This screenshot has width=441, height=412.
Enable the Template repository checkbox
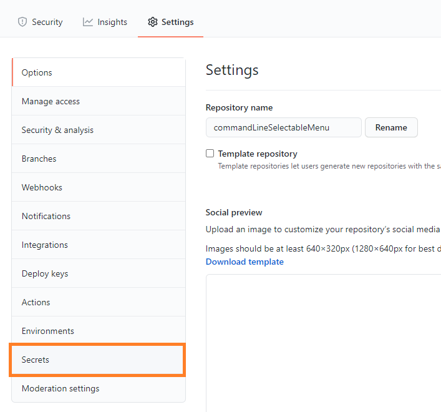(x=210, y=154)
